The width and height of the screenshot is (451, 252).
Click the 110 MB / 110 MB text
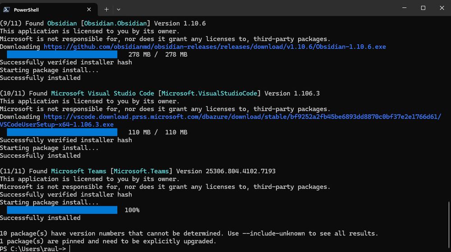158,132
